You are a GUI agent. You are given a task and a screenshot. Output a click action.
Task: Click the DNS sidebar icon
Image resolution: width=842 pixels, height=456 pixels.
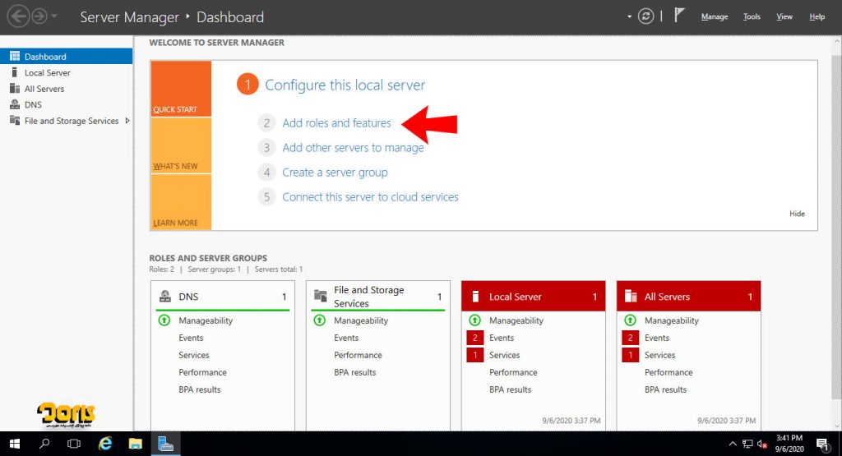(x=15, y=104)
